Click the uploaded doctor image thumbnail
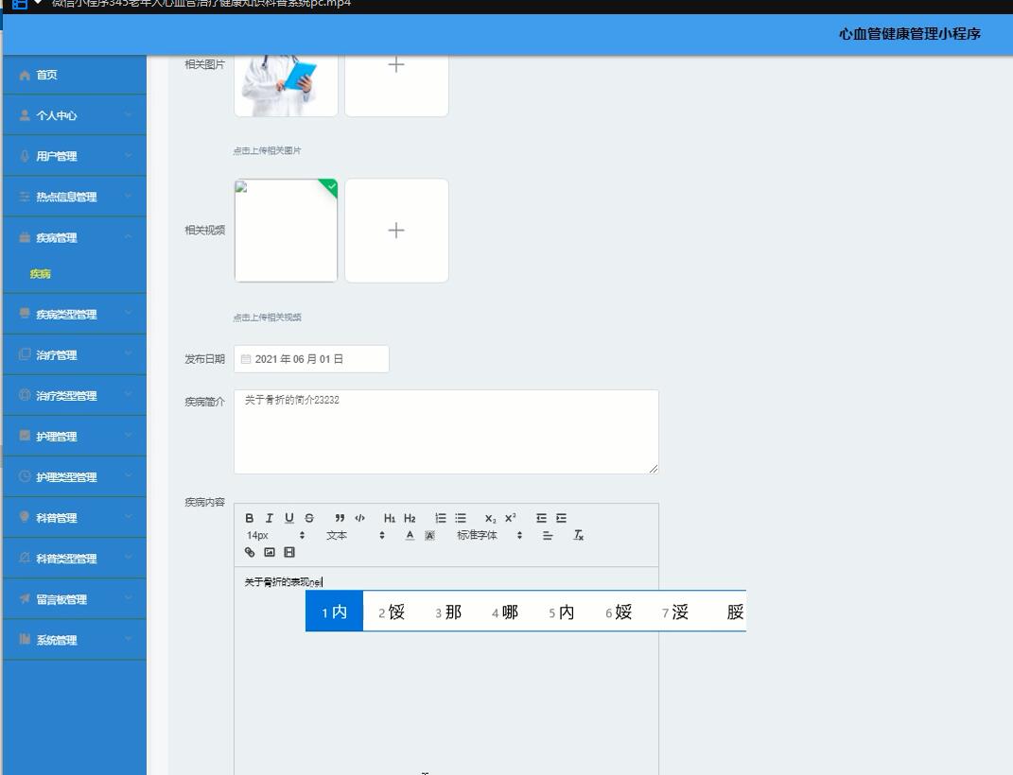The width and height of the screenshot is (1013, 775). [286, 85]
